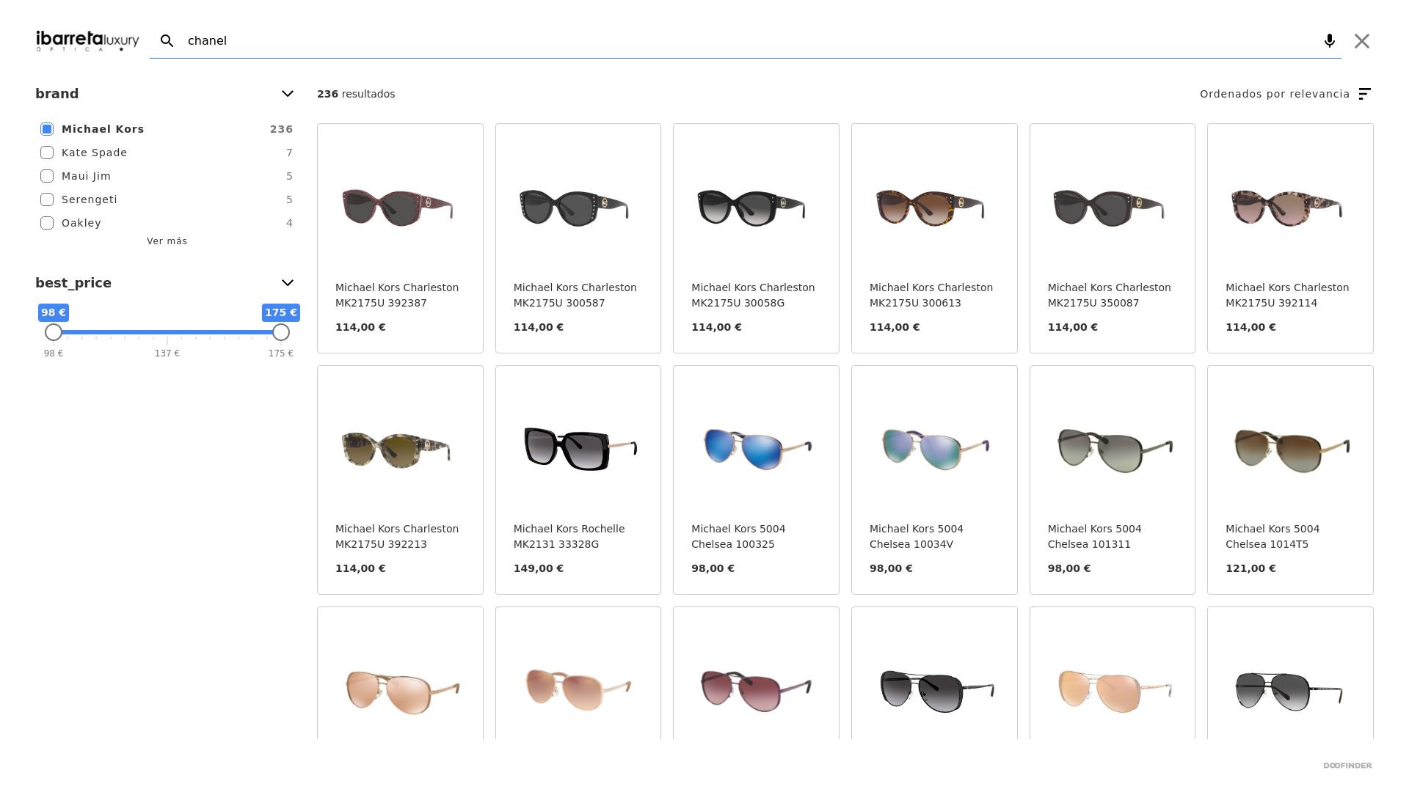Uncheck the Michael Kors brand filter
The image size is (1409, 792).
(47, 129)
